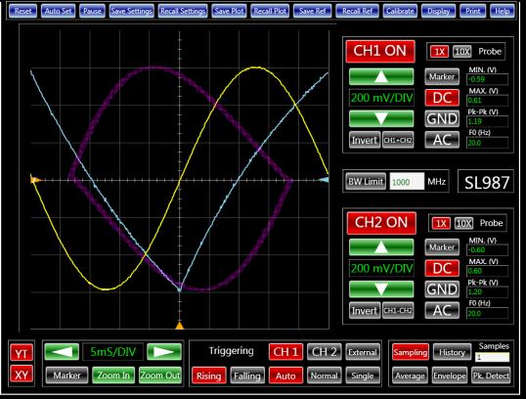Set CH2 coupling to GND
526x399 pixels.
442,288
